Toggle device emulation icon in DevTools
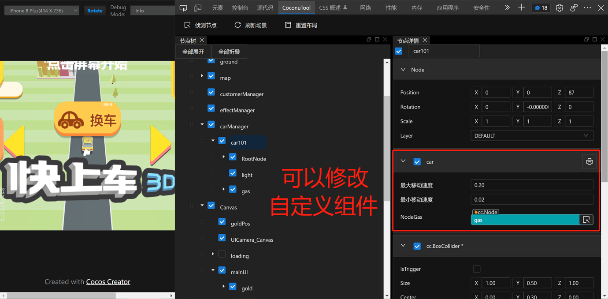Screen dimensions: 608x299 tap(198, 8)
